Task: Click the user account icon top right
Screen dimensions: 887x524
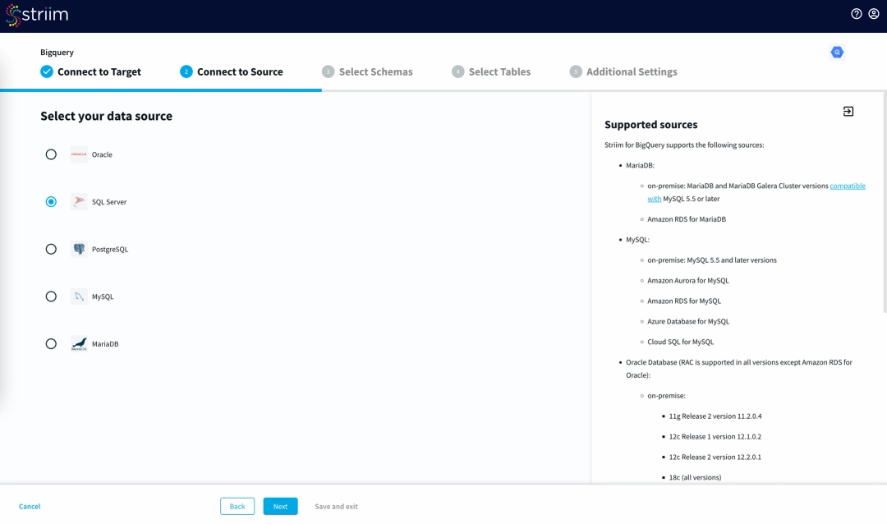Action: click(874, 13)
